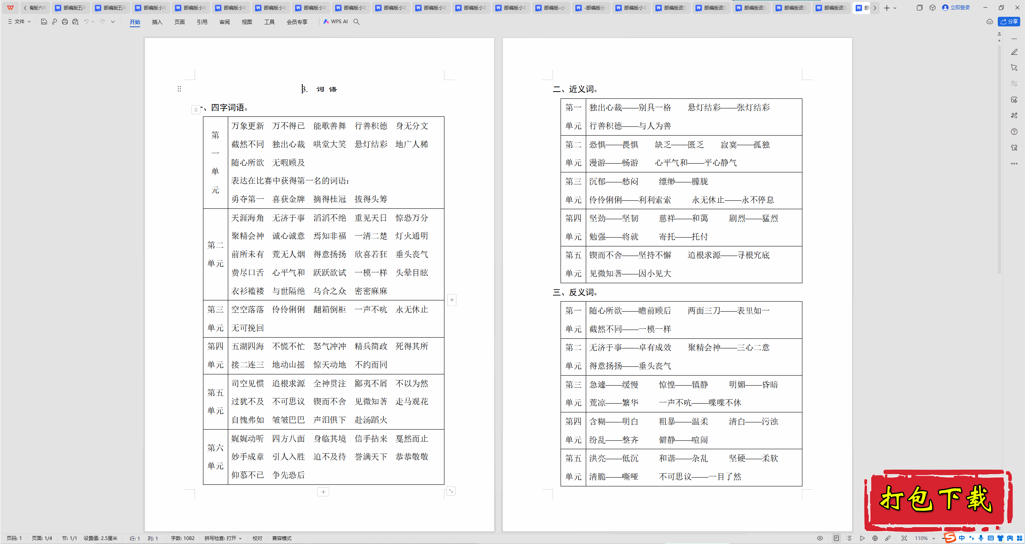This screenshot has width=1025, height=544.
Task: Open the 页面 ribbon tab
Action: coord(180,22)
